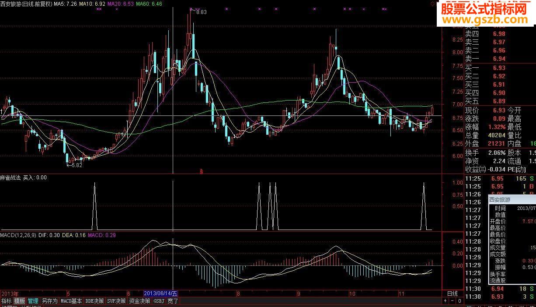
Task: Click the 总量 40204 value
Action: [496, 135]
